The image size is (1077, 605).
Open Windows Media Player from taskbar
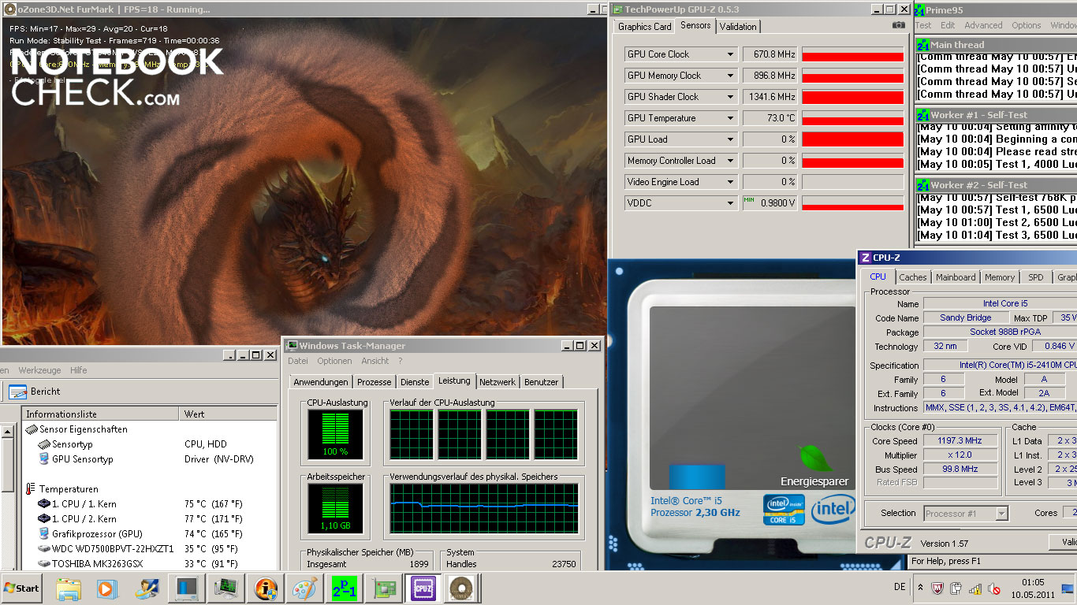(x=107, y=588)
